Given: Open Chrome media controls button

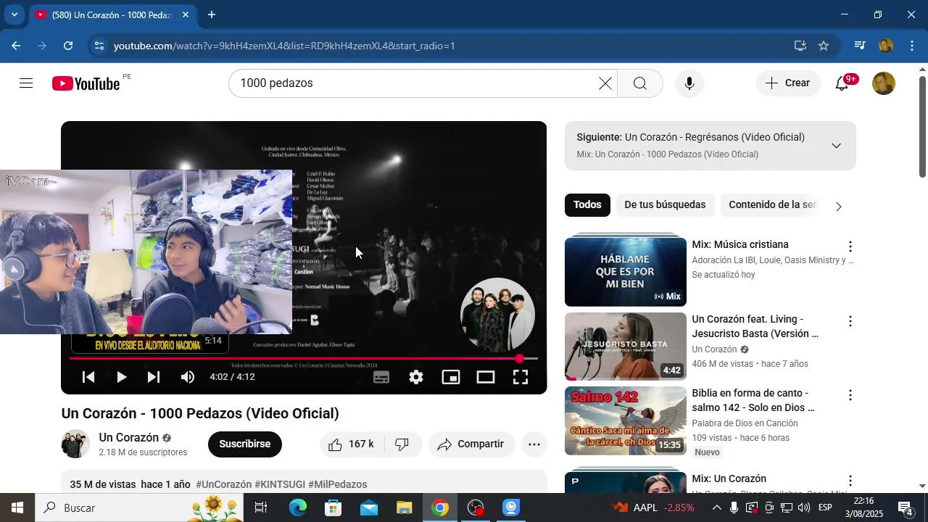Looking at the screenshot, I should pos(860,46).
